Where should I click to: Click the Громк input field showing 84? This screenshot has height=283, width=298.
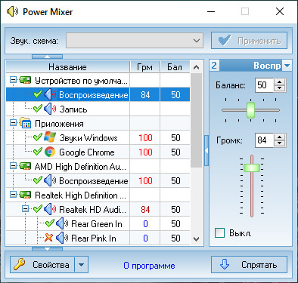pos(265,140)
